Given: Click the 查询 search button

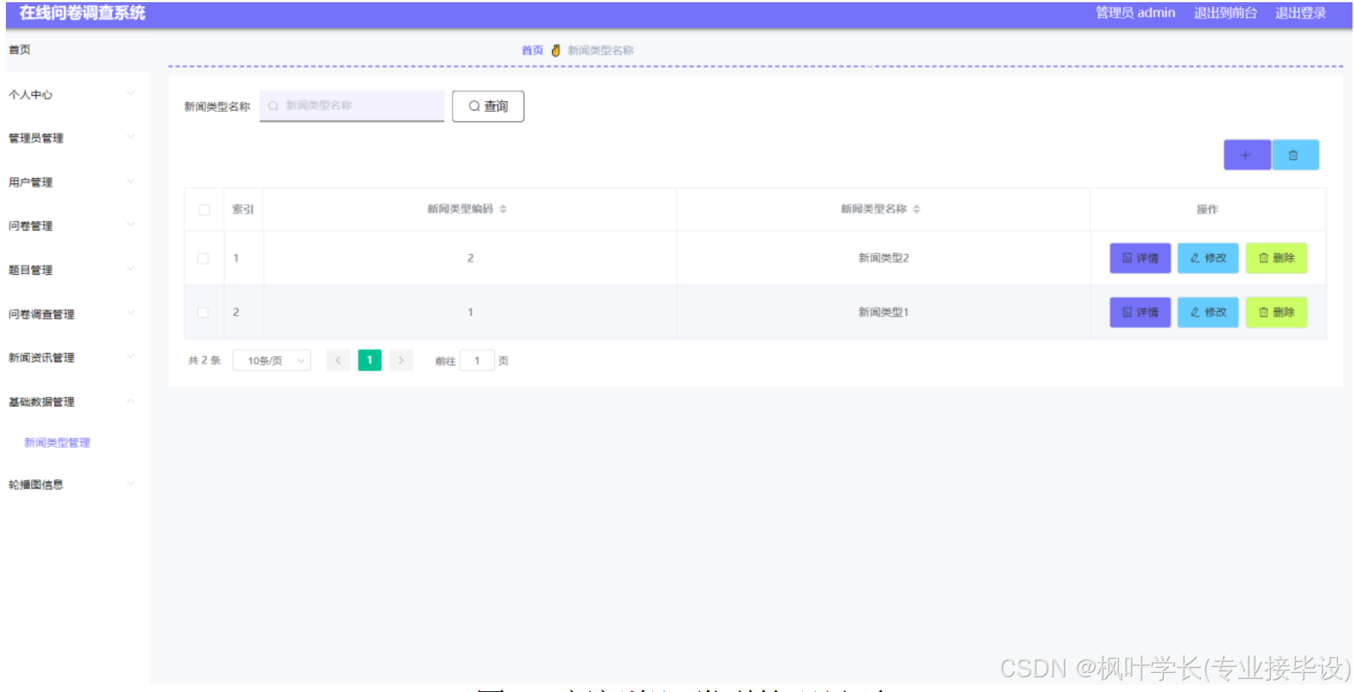Looking at the screenshot, I should pos(488,106).
